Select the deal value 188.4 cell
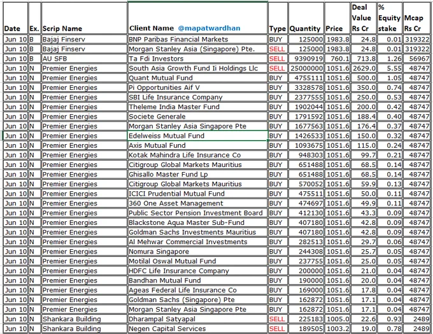This screenshot has width=433, height=334. pyautogui.click(x=364, y=117)
